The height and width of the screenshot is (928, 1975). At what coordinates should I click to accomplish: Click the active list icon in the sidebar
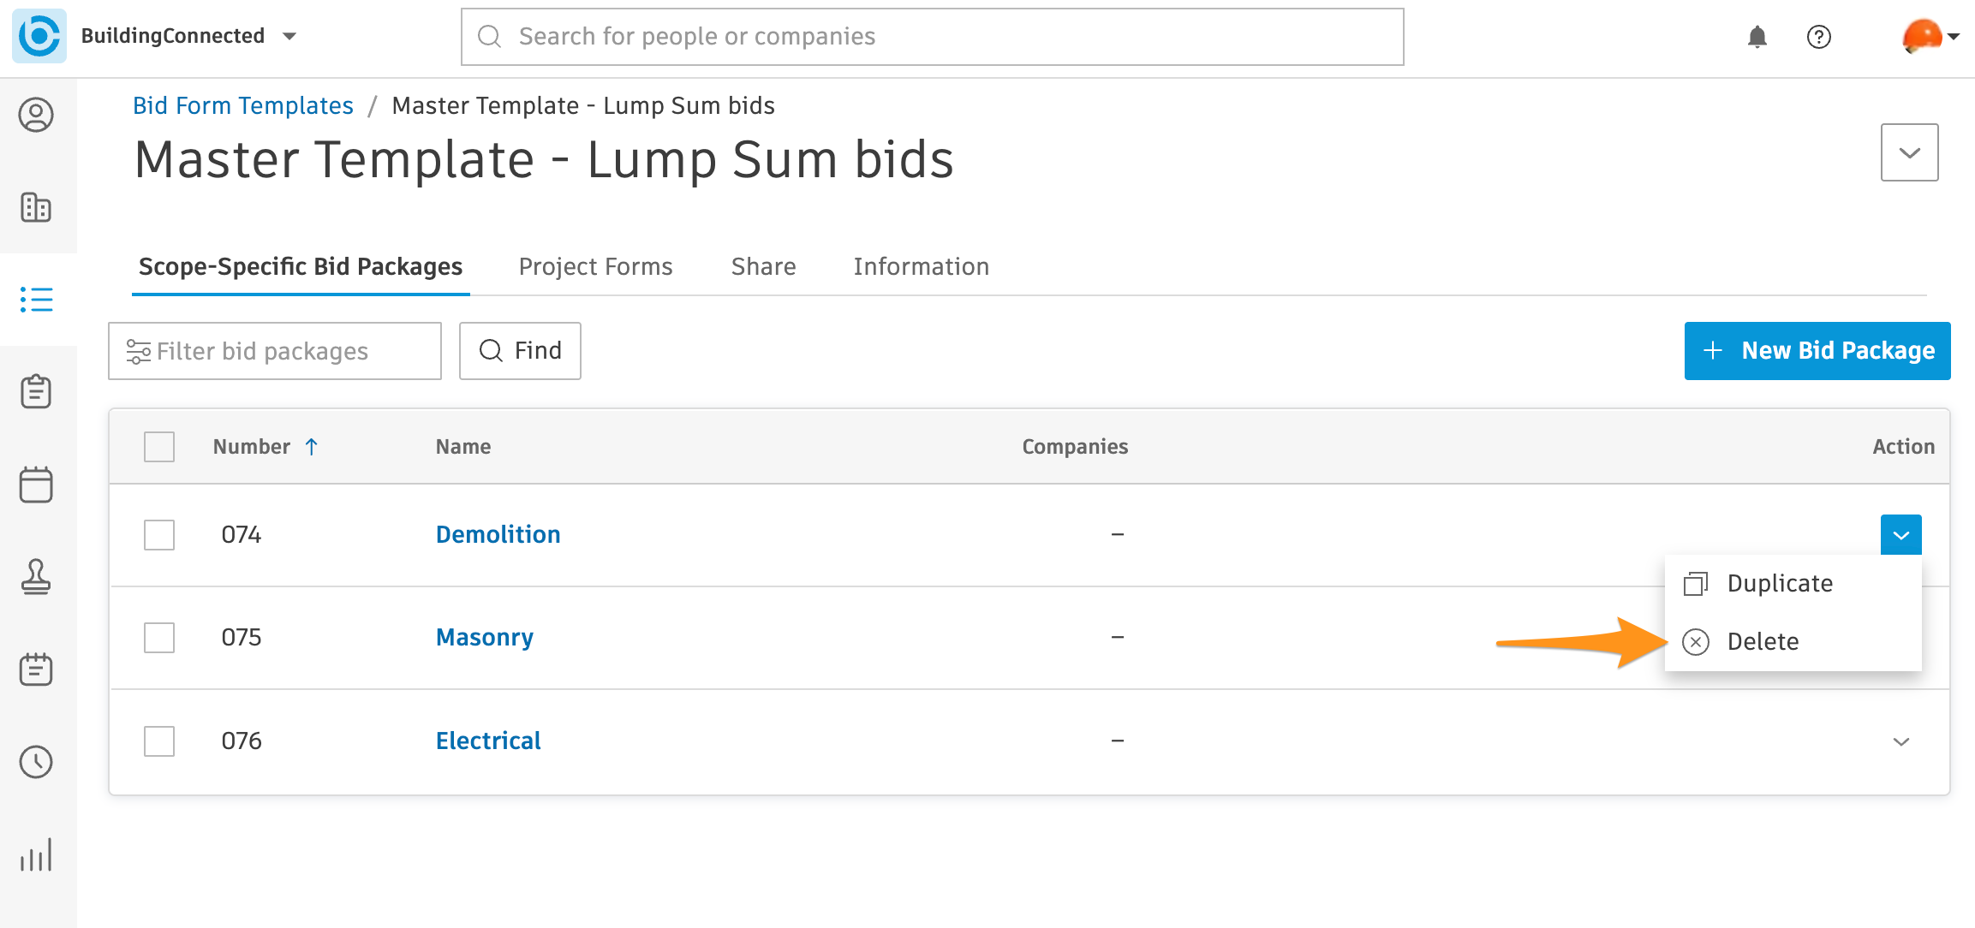point(36,300)
